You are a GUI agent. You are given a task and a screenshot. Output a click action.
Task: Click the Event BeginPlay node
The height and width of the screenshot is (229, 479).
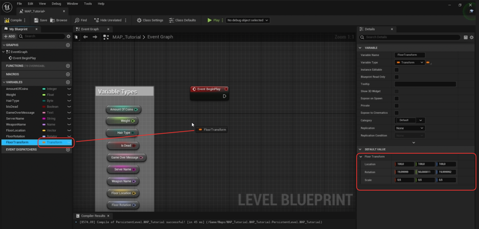[x=209, y=93]
